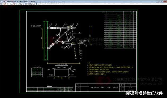This screenshot has height=98, width=167.
Task: Click the first icon in the viewer toolbar
Action: [x=1, y=4]
